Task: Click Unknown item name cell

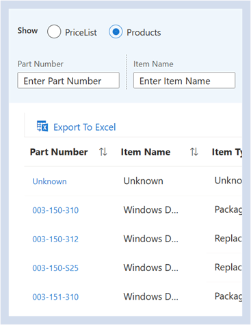Action: click(x=144, y=181)
